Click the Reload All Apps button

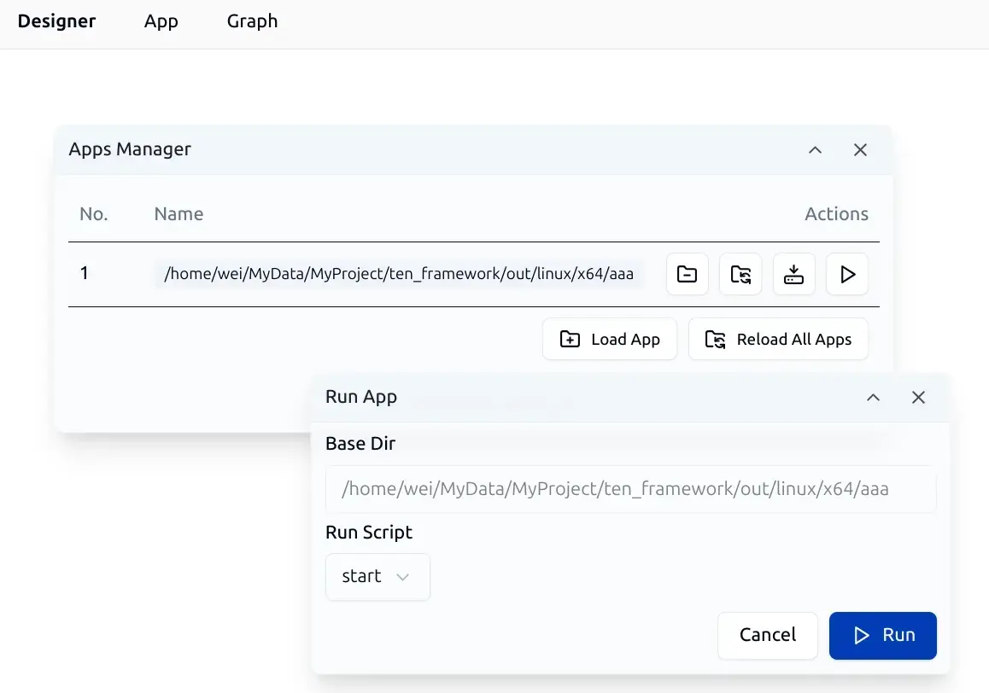pos(778,339)
